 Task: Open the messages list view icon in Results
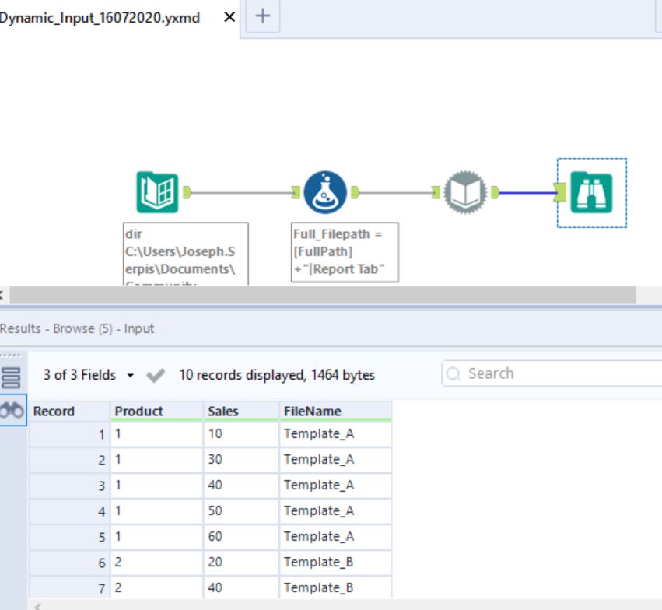[x=11, y=378]
